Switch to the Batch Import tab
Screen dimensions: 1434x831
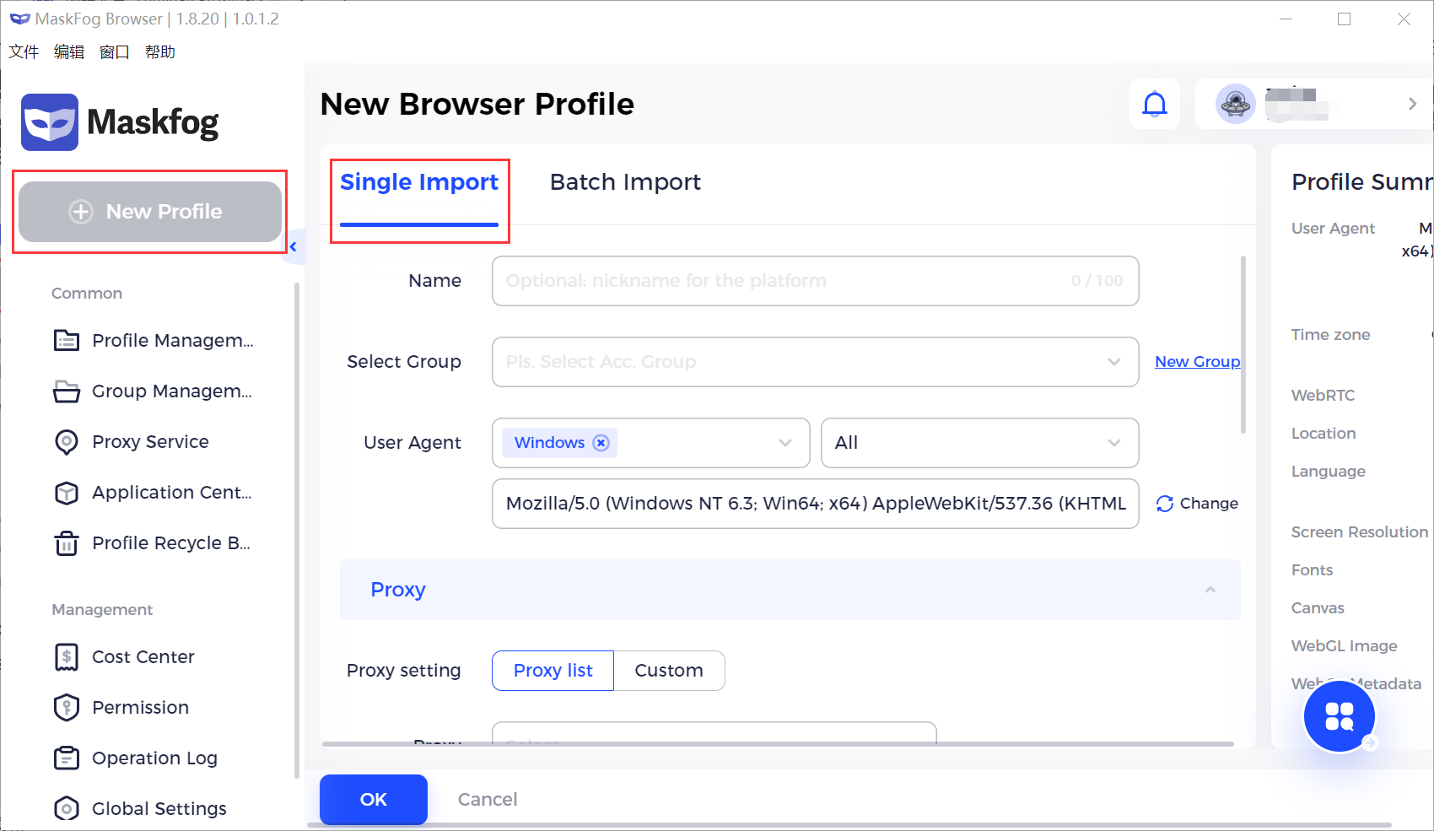(625, 182)
